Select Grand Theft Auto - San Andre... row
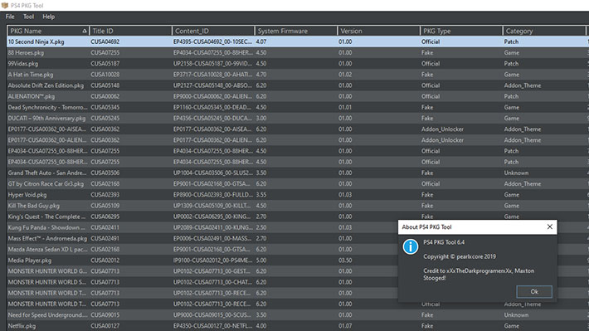The image size is (589, 331). coord(298,173)
